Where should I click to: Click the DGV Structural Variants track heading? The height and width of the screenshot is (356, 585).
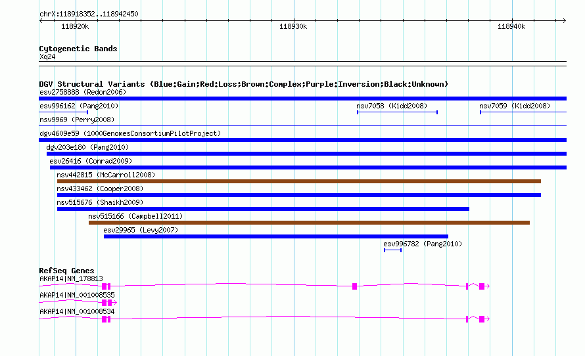coord(243,84)
